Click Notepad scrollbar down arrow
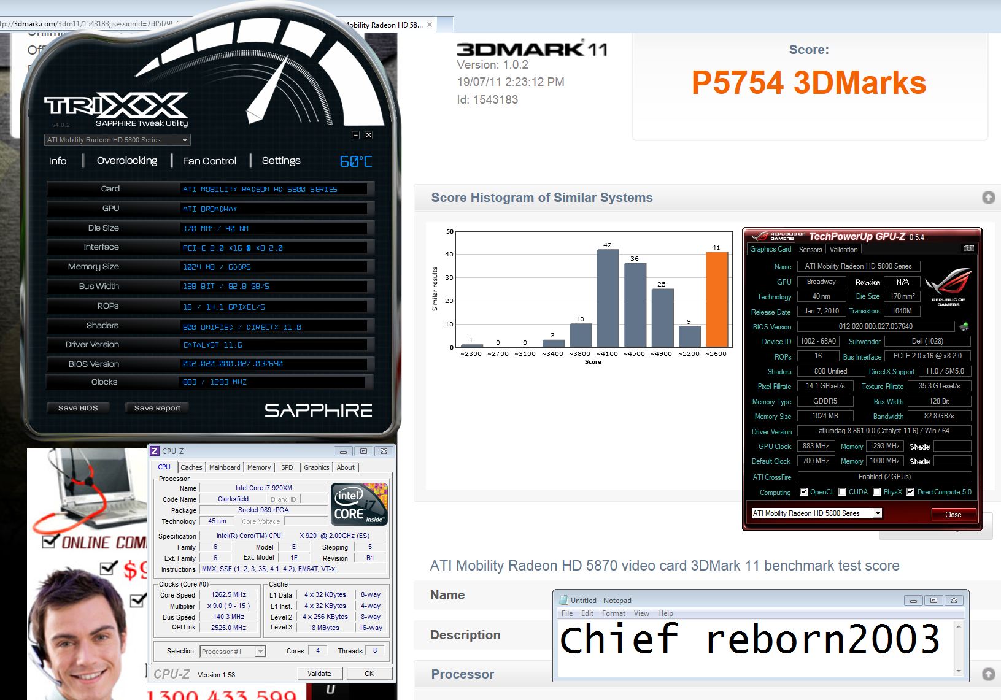1001x700 pixels. click(959, 672)
